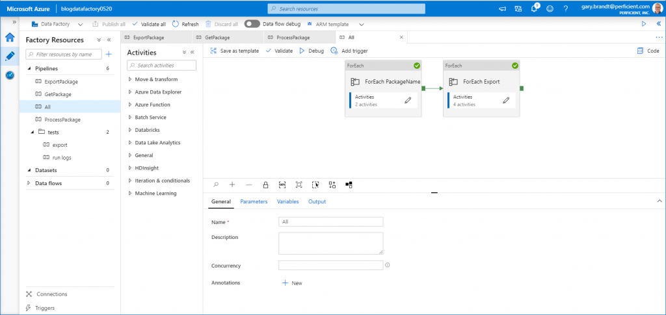Click the lock canvas icon

[265, 184]
